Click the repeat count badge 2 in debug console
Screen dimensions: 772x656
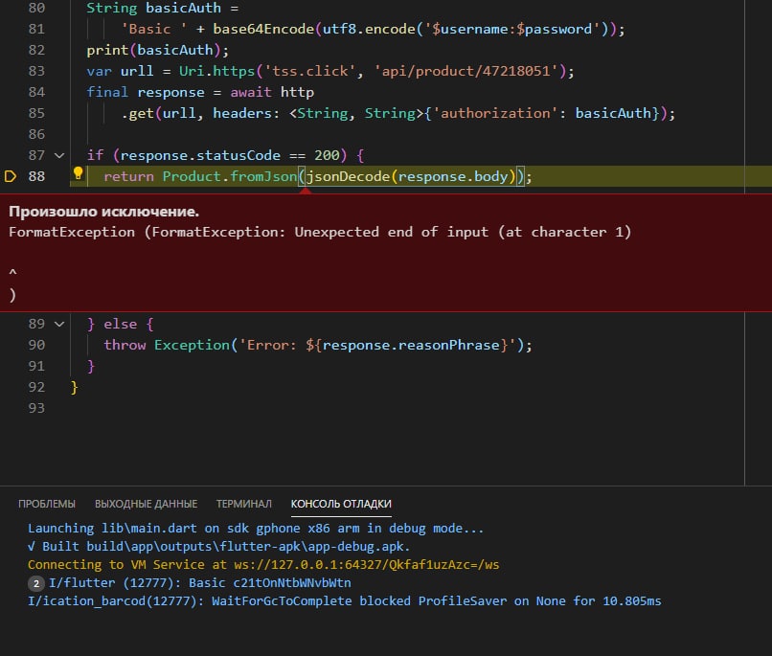[36, 583]
